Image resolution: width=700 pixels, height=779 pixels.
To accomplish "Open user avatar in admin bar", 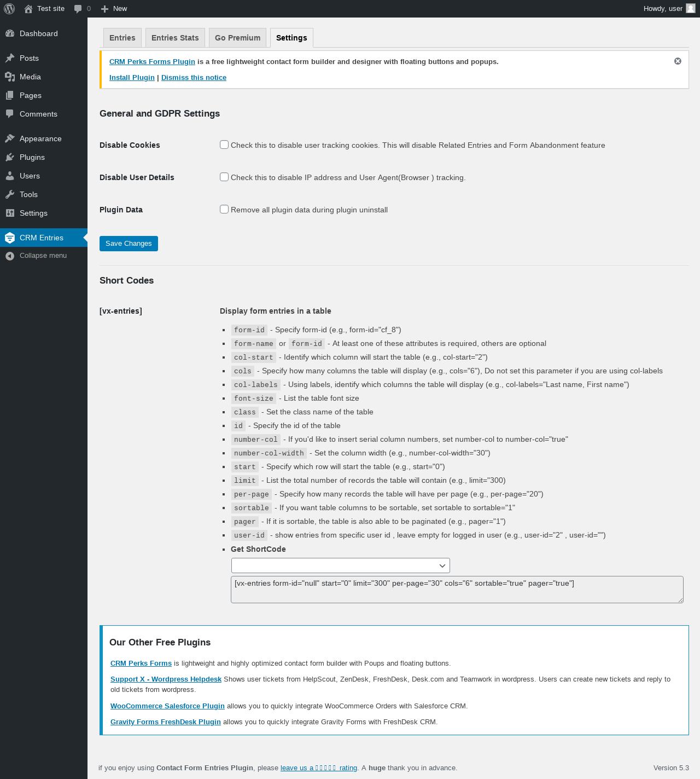I will point(691,9).
